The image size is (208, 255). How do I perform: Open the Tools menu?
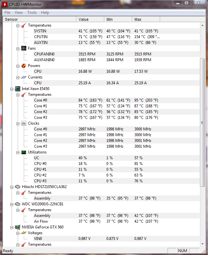(32, 12)
